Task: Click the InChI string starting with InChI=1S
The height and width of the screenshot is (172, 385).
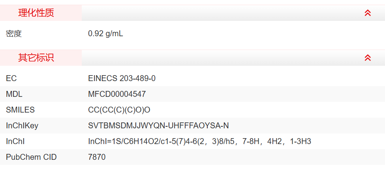Action: [x=199, y=141]
